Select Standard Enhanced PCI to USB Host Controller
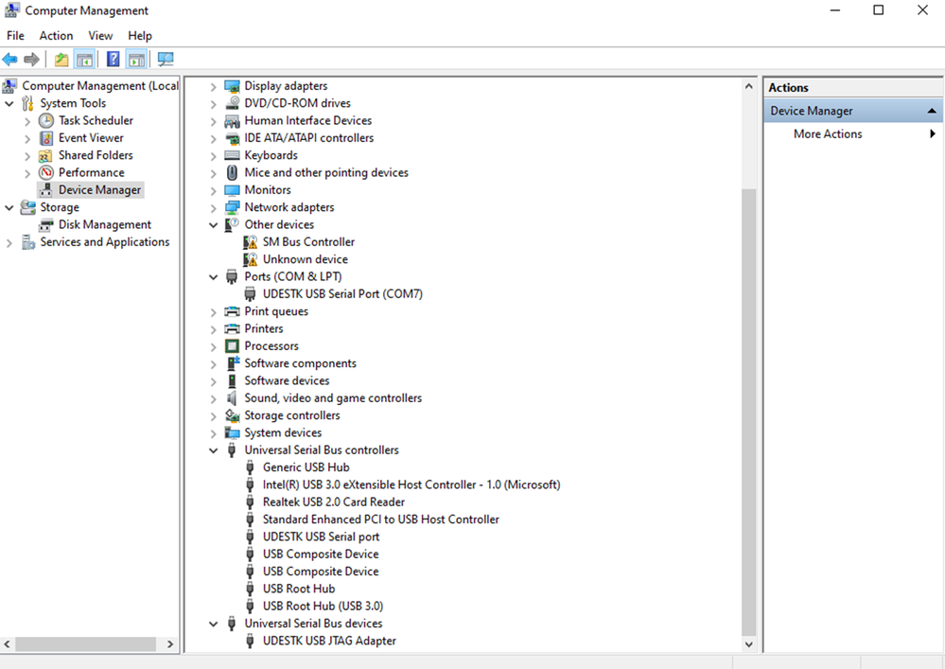The height and width of the screenshot is (669, 945). (381, 519)
